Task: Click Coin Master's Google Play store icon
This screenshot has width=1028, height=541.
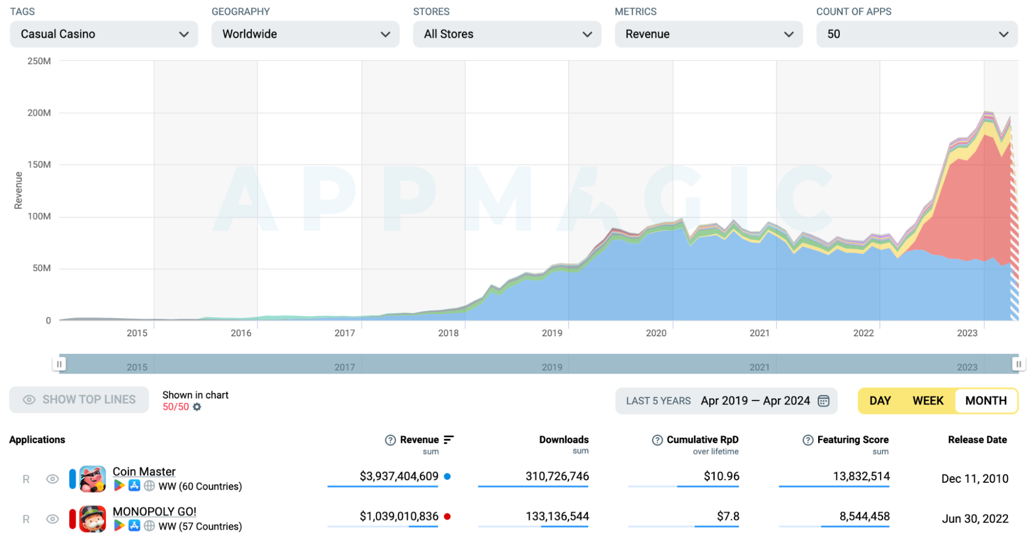Action: click(x=119, y=485)
